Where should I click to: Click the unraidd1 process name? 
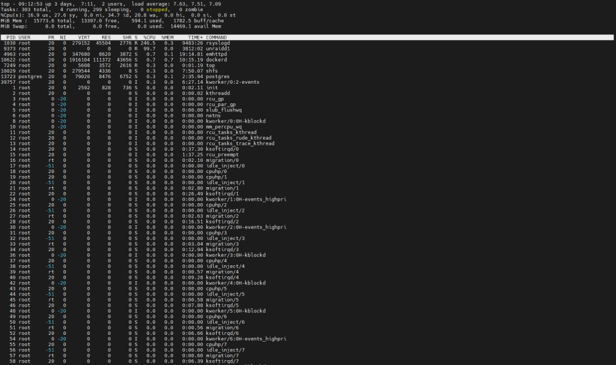(218, 49)
